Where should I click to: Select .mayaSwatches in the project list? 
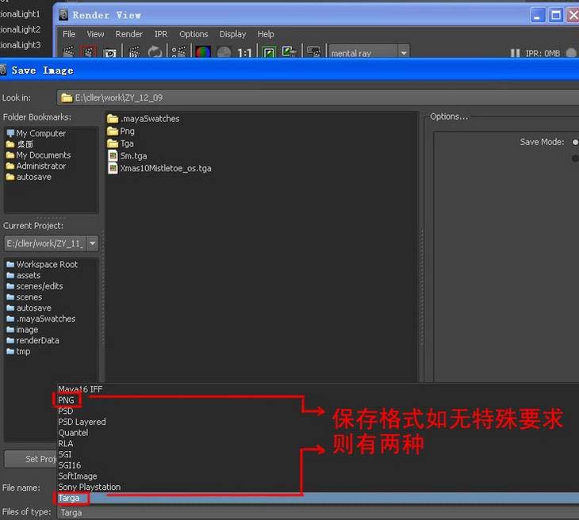coord(41,319)
